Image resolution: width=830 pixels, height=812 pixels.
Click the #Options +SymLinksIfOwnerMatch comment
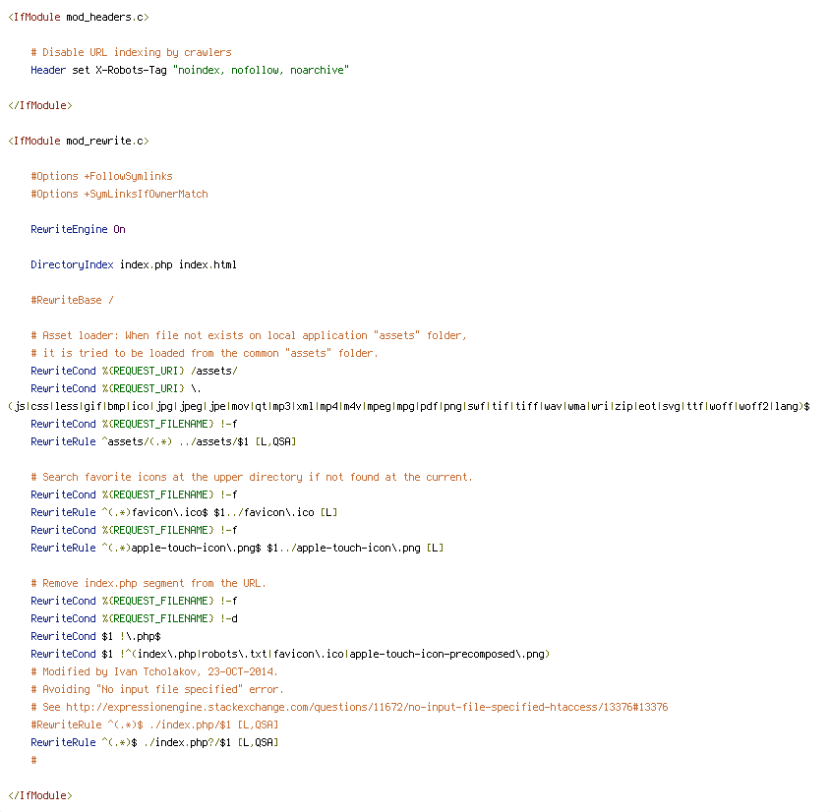click(119, 194)
